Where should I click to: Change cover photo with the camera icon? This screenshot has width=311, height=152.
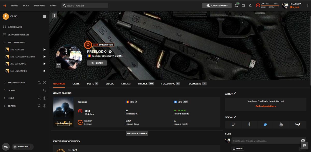(54, 16)
